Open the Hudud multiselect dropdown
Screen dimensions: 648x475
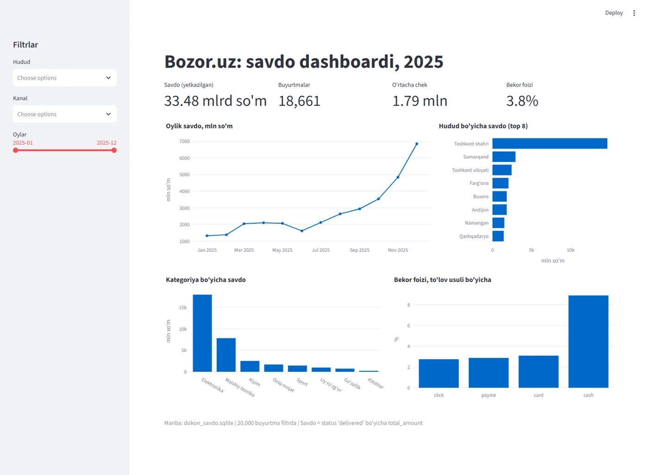pos(65,78)
